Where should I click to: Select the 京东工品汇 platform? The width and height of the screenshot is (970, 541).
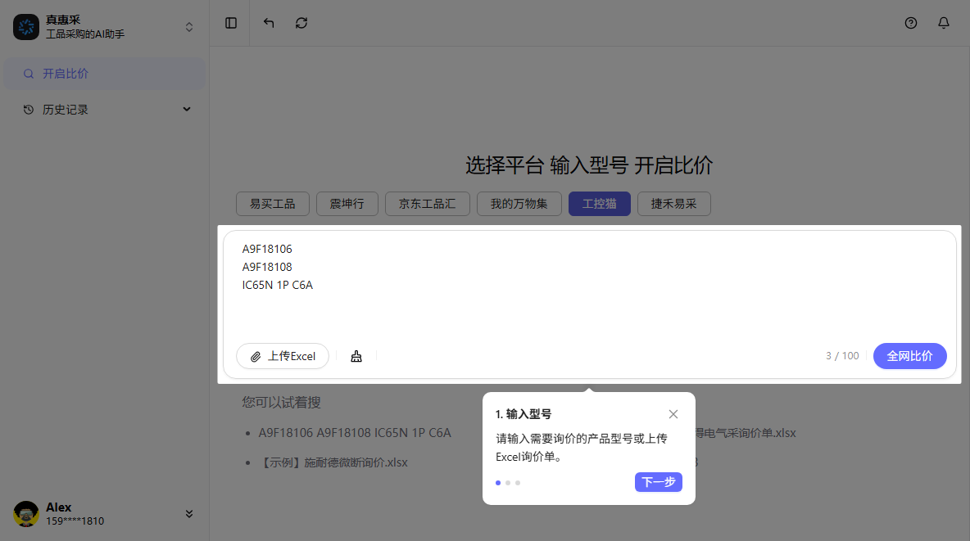click(427, 204)
